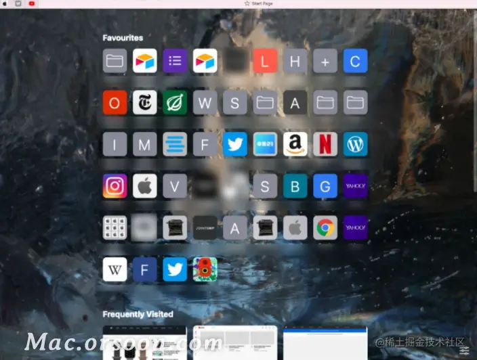The height and width of the screenshot is (360, 477).
Task: Open the blue G favourite tile
Action: tap(325, 186)
